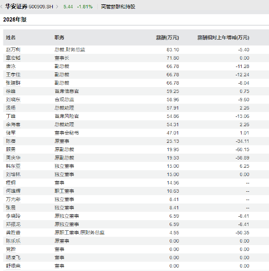Viewport: 269px width, 271px height.
Task: Select the 合规总监 position cell
Action: click(x=64, y=100)
